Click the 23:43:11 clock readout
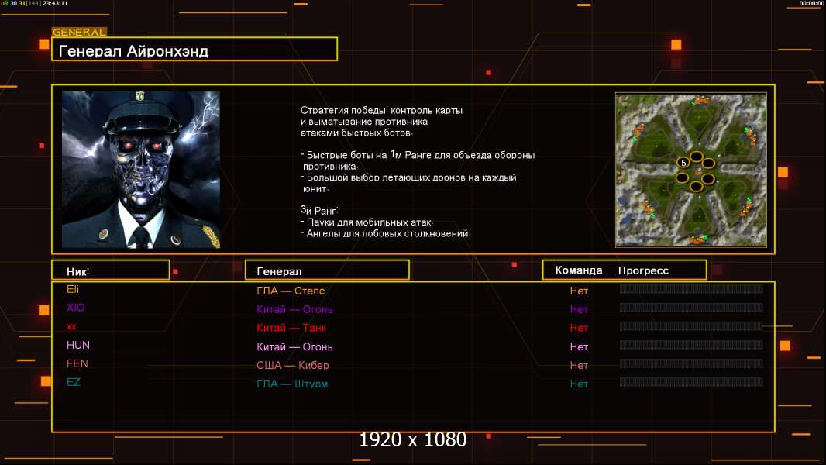The image size is (826, 465). 55,3
